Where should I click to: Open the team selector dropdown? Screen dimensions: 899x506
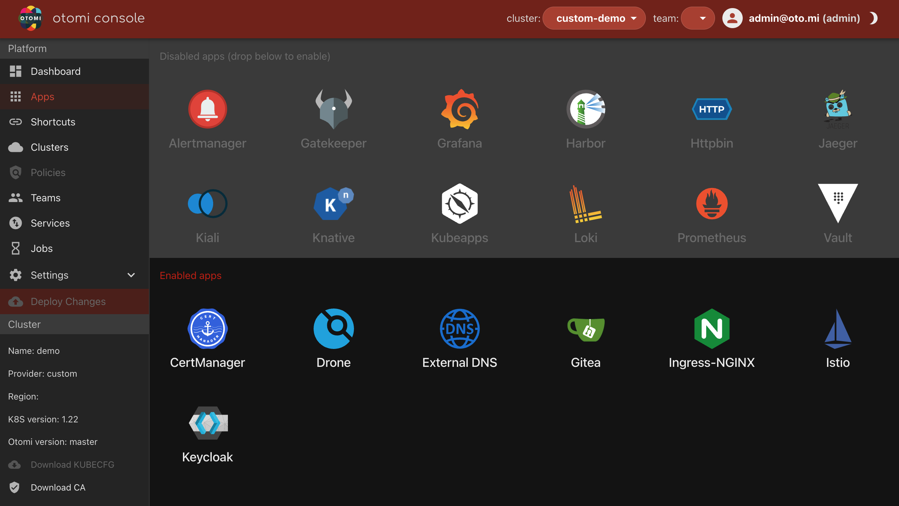click(697, 18)
